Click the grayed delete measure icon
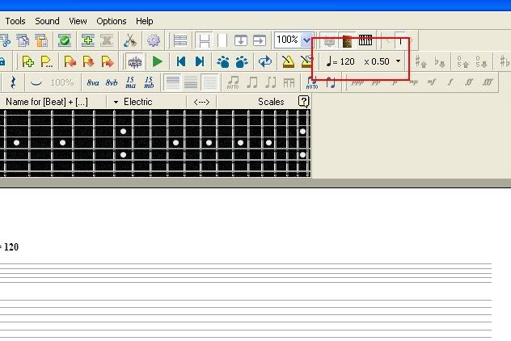This screenshot has width=511, height=341. tap(107, 40)
